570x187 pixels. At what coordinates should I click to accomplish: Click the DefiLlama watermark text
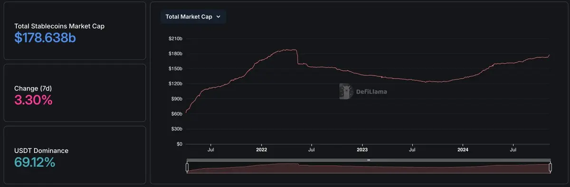371,92
